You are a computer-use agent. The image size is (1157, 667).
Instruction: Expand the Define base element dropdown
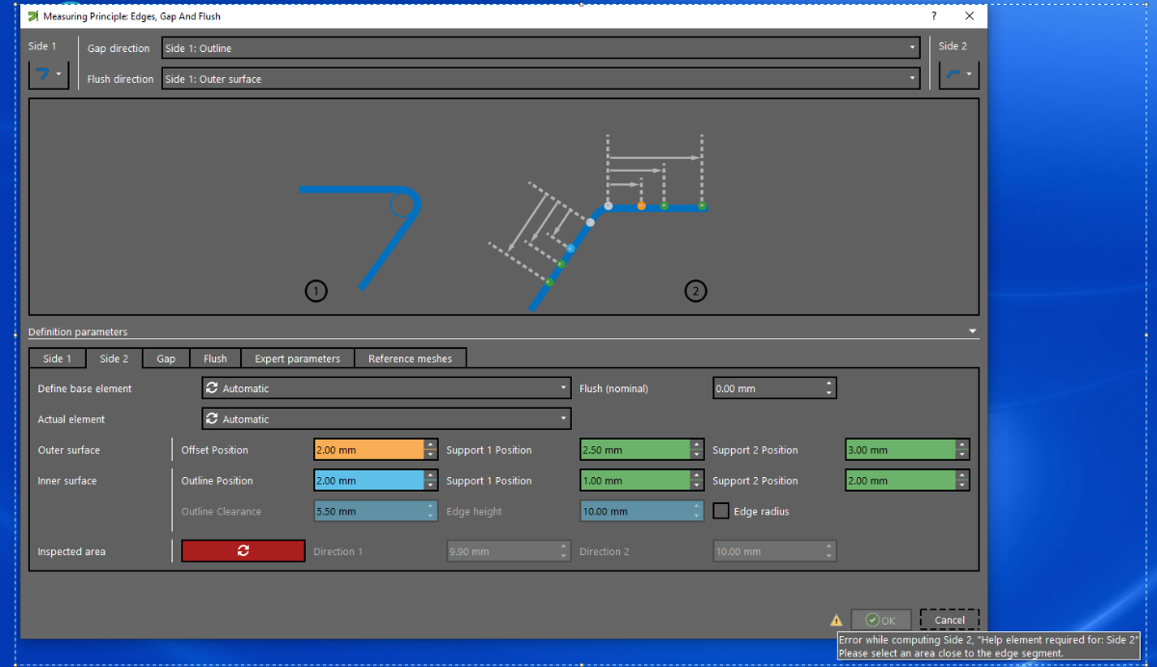click(x=386, y=388)
